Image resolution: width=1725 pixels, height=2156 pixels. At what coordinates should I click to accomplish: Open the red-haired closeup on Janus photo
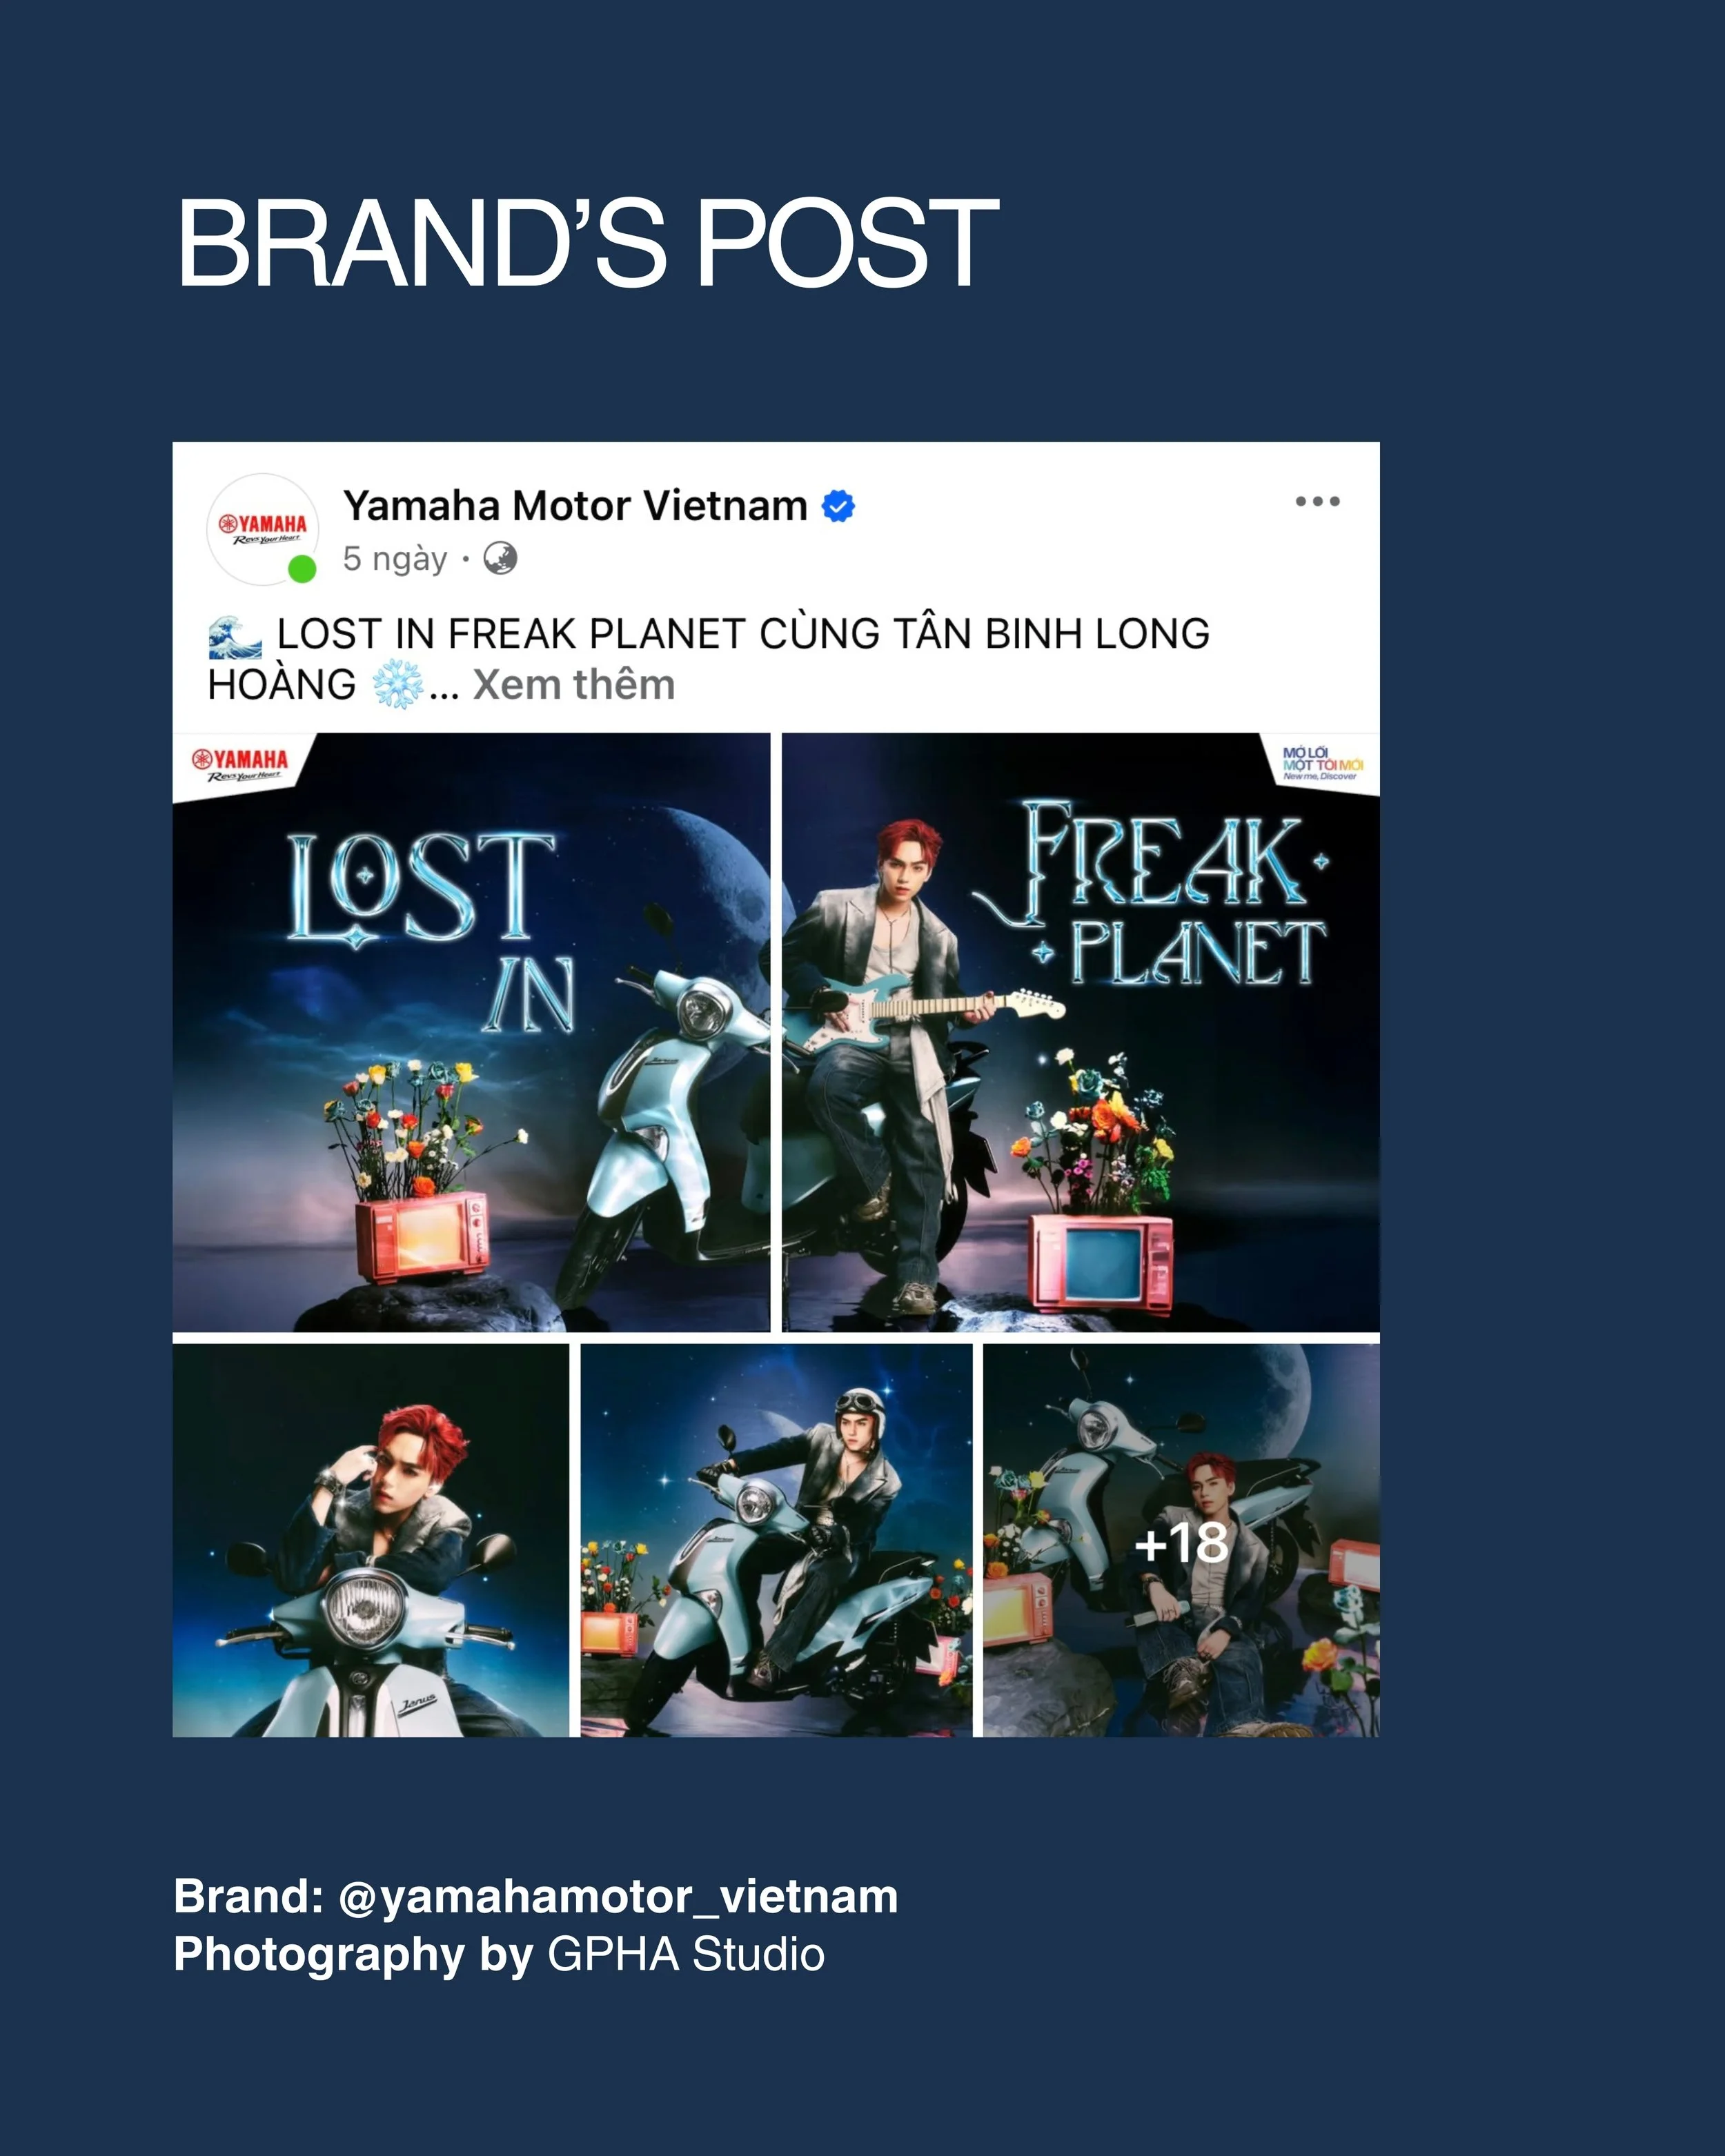tap(370, 1540)
